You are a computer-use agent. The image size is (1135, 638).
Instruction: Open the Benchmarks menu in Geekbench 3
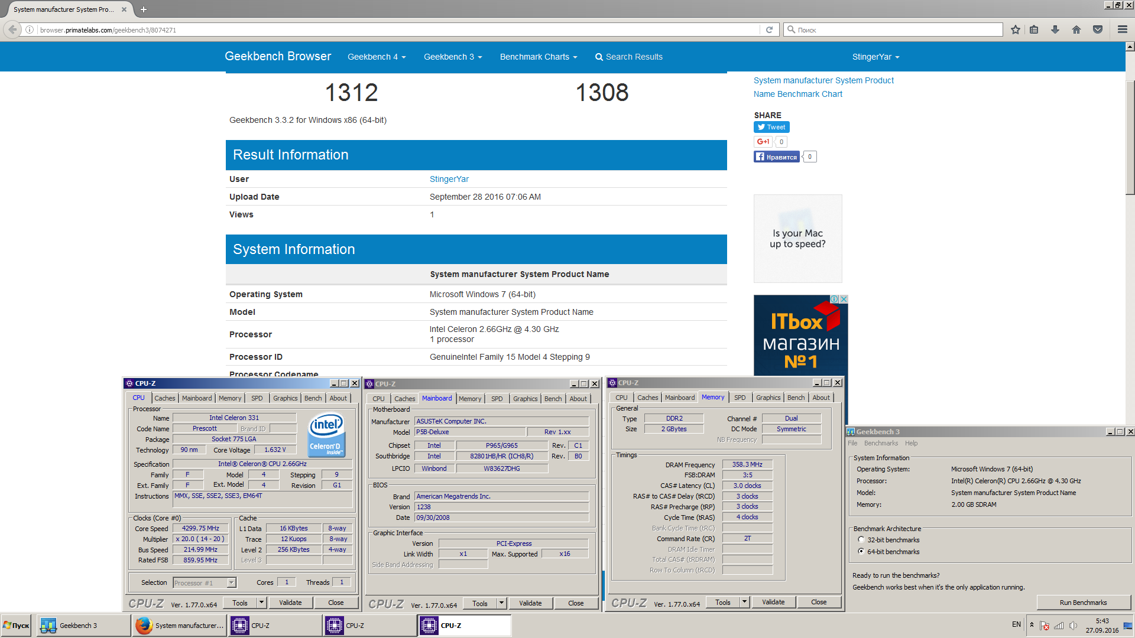(x=881, y=443)
